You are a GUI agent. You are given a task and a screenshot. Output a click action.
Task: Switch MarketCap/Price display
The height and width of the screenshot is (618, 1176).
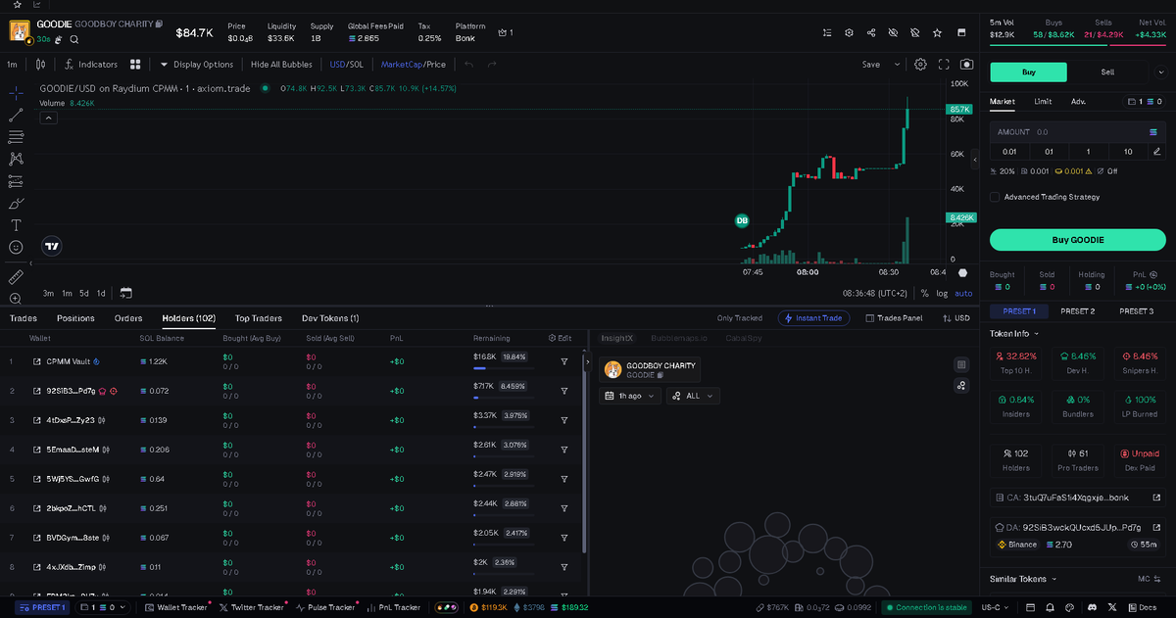pos(414,65)
